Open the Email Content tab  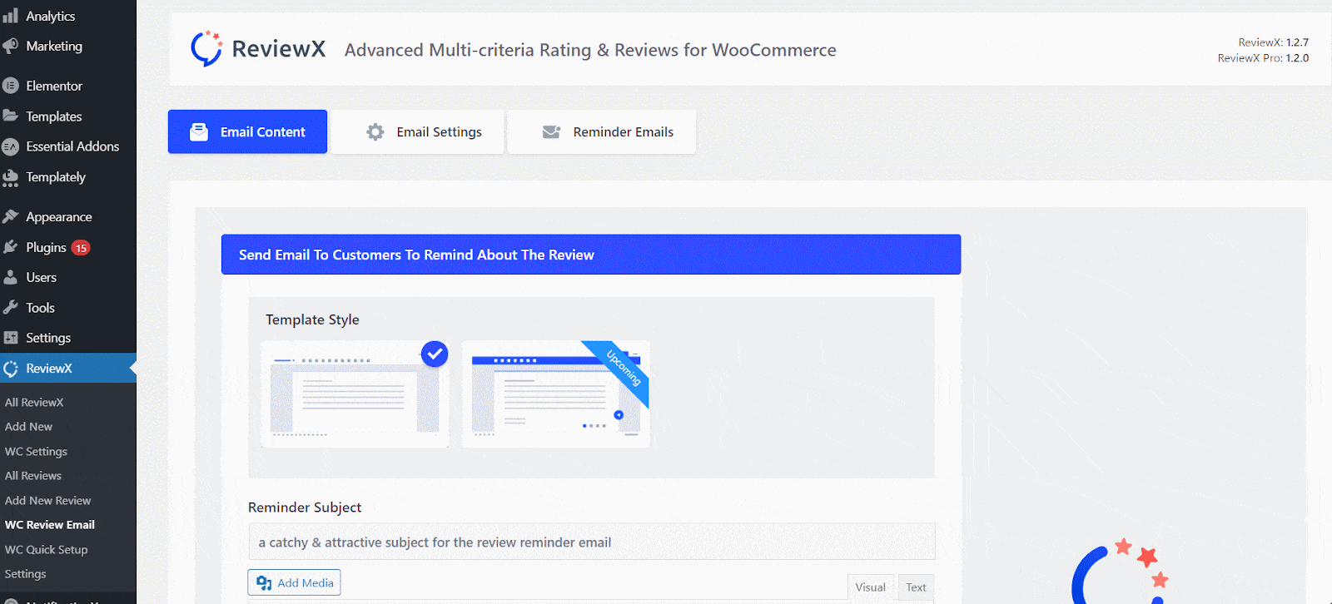[247, 131]
